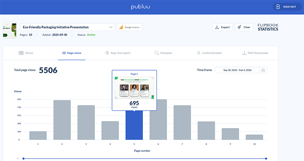Click the clock icon for time spent
Screen dimensions: 304x161
pyautogui.click(x=107, y=53)
